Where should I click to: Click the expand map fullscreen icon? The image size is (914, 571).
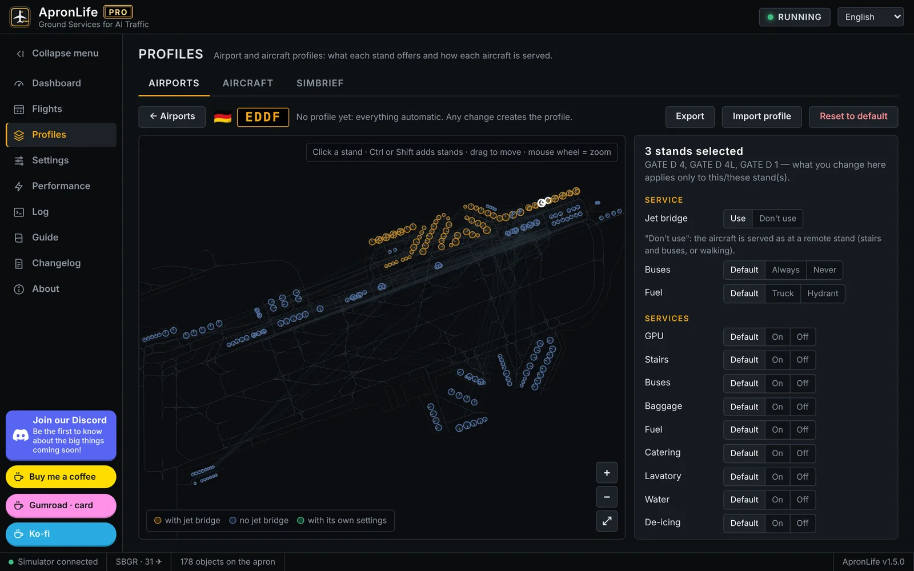(607, 521)
